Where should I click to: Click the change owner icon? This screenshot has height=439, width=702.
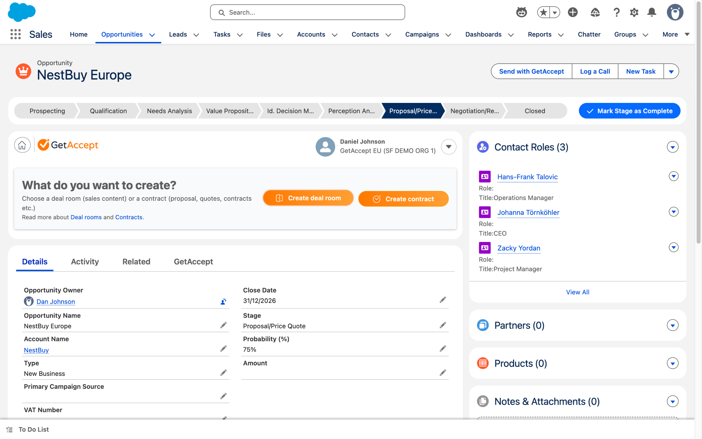pos(223,302)
